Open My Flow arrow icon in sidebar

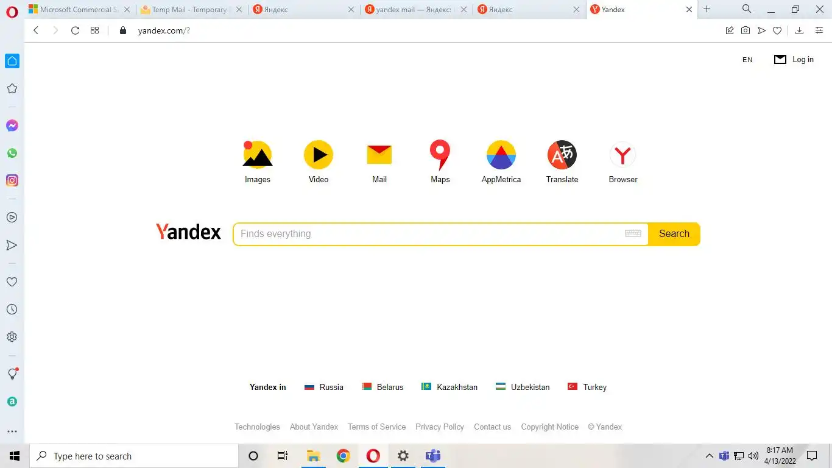(x=12, y=245)
